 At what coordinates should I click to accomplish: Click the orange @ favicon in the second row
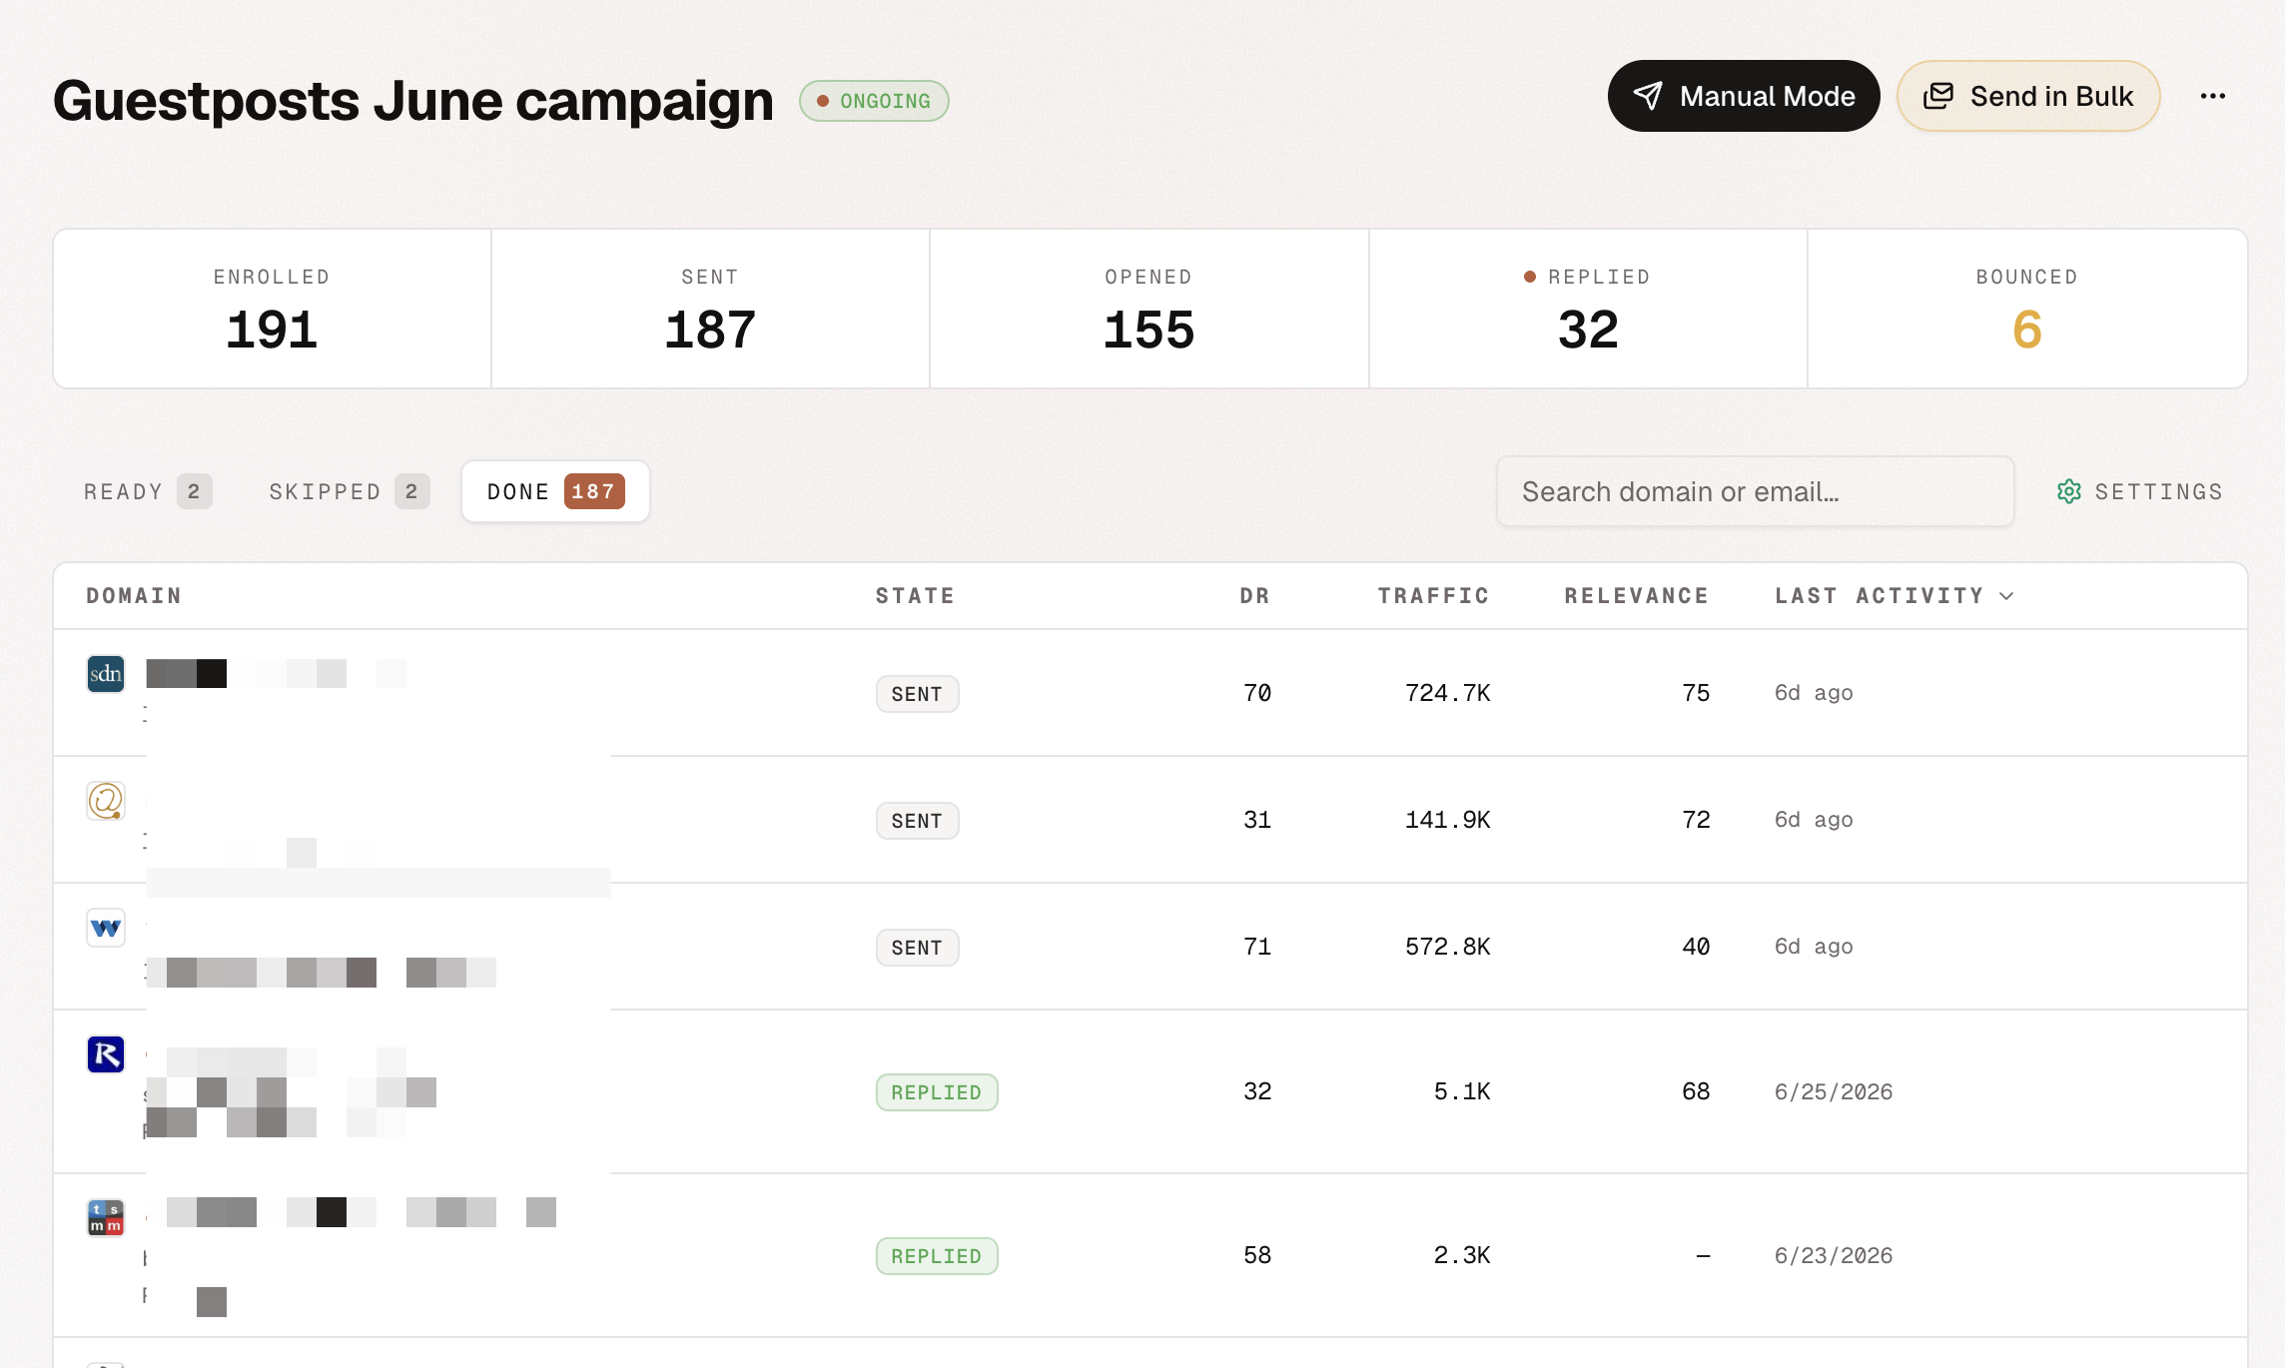[106, 801]
